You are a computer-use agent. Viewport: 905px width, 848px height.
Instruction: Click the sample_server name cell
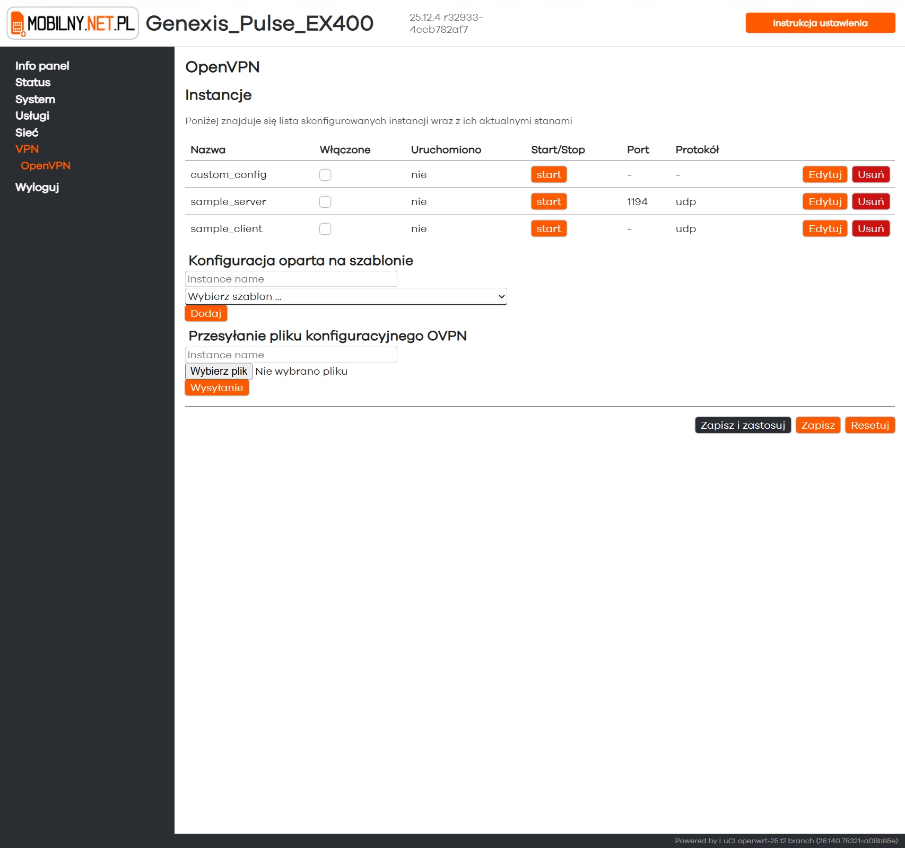point(228,201)
